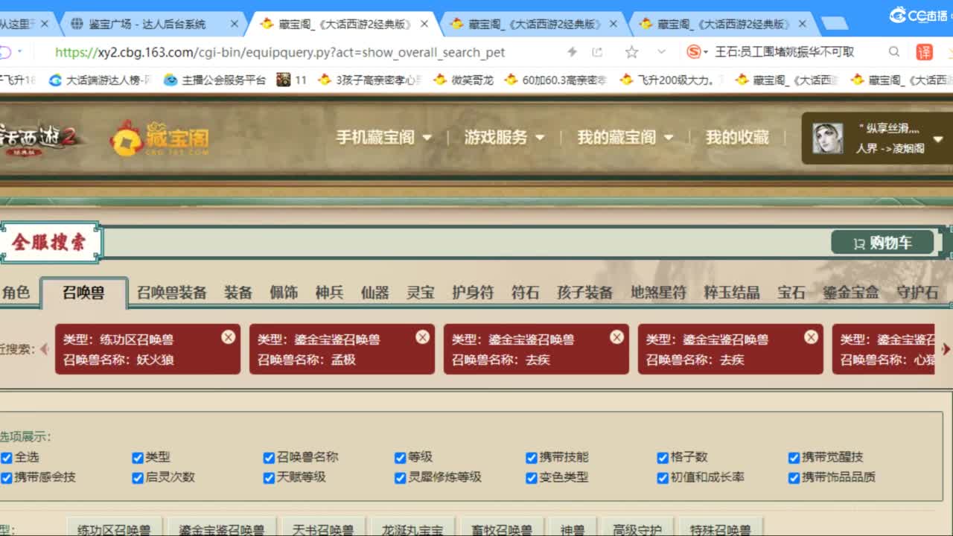
Task: Click the share icon next to the star
Action: click(597, 52)
